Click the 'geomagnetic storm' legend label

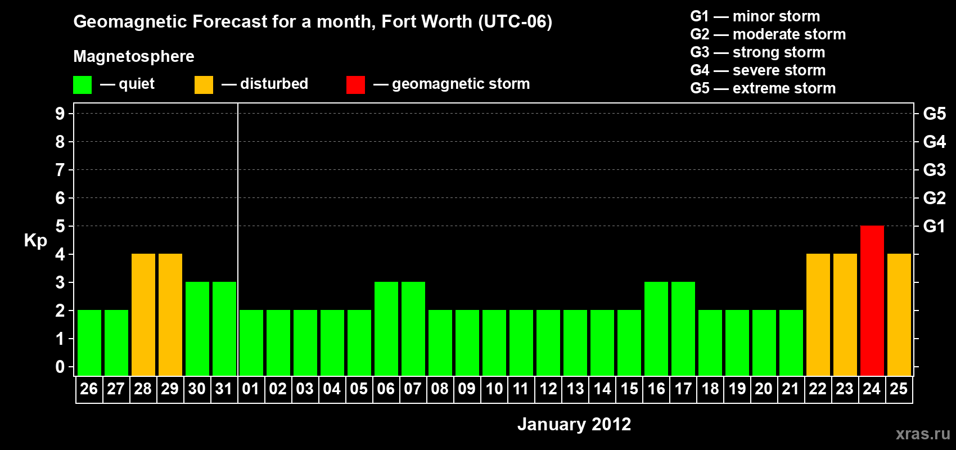[461, 84]
